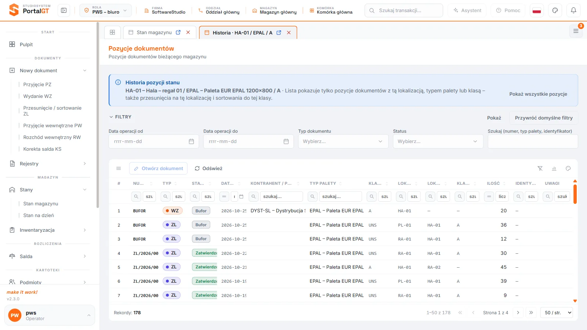
Task: Click Przywróć domyślne filtry
Action: point(544,118)
